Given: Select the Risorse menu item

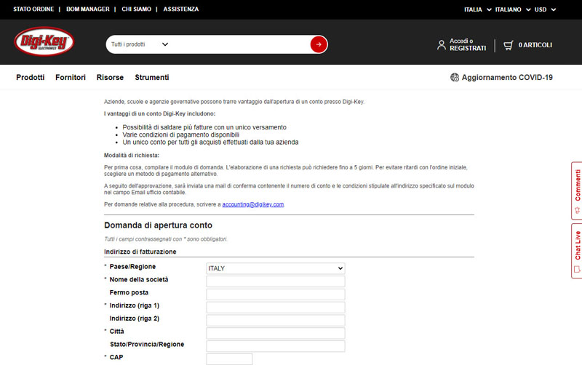Looking at the screenshot, I should click(110, 77).
